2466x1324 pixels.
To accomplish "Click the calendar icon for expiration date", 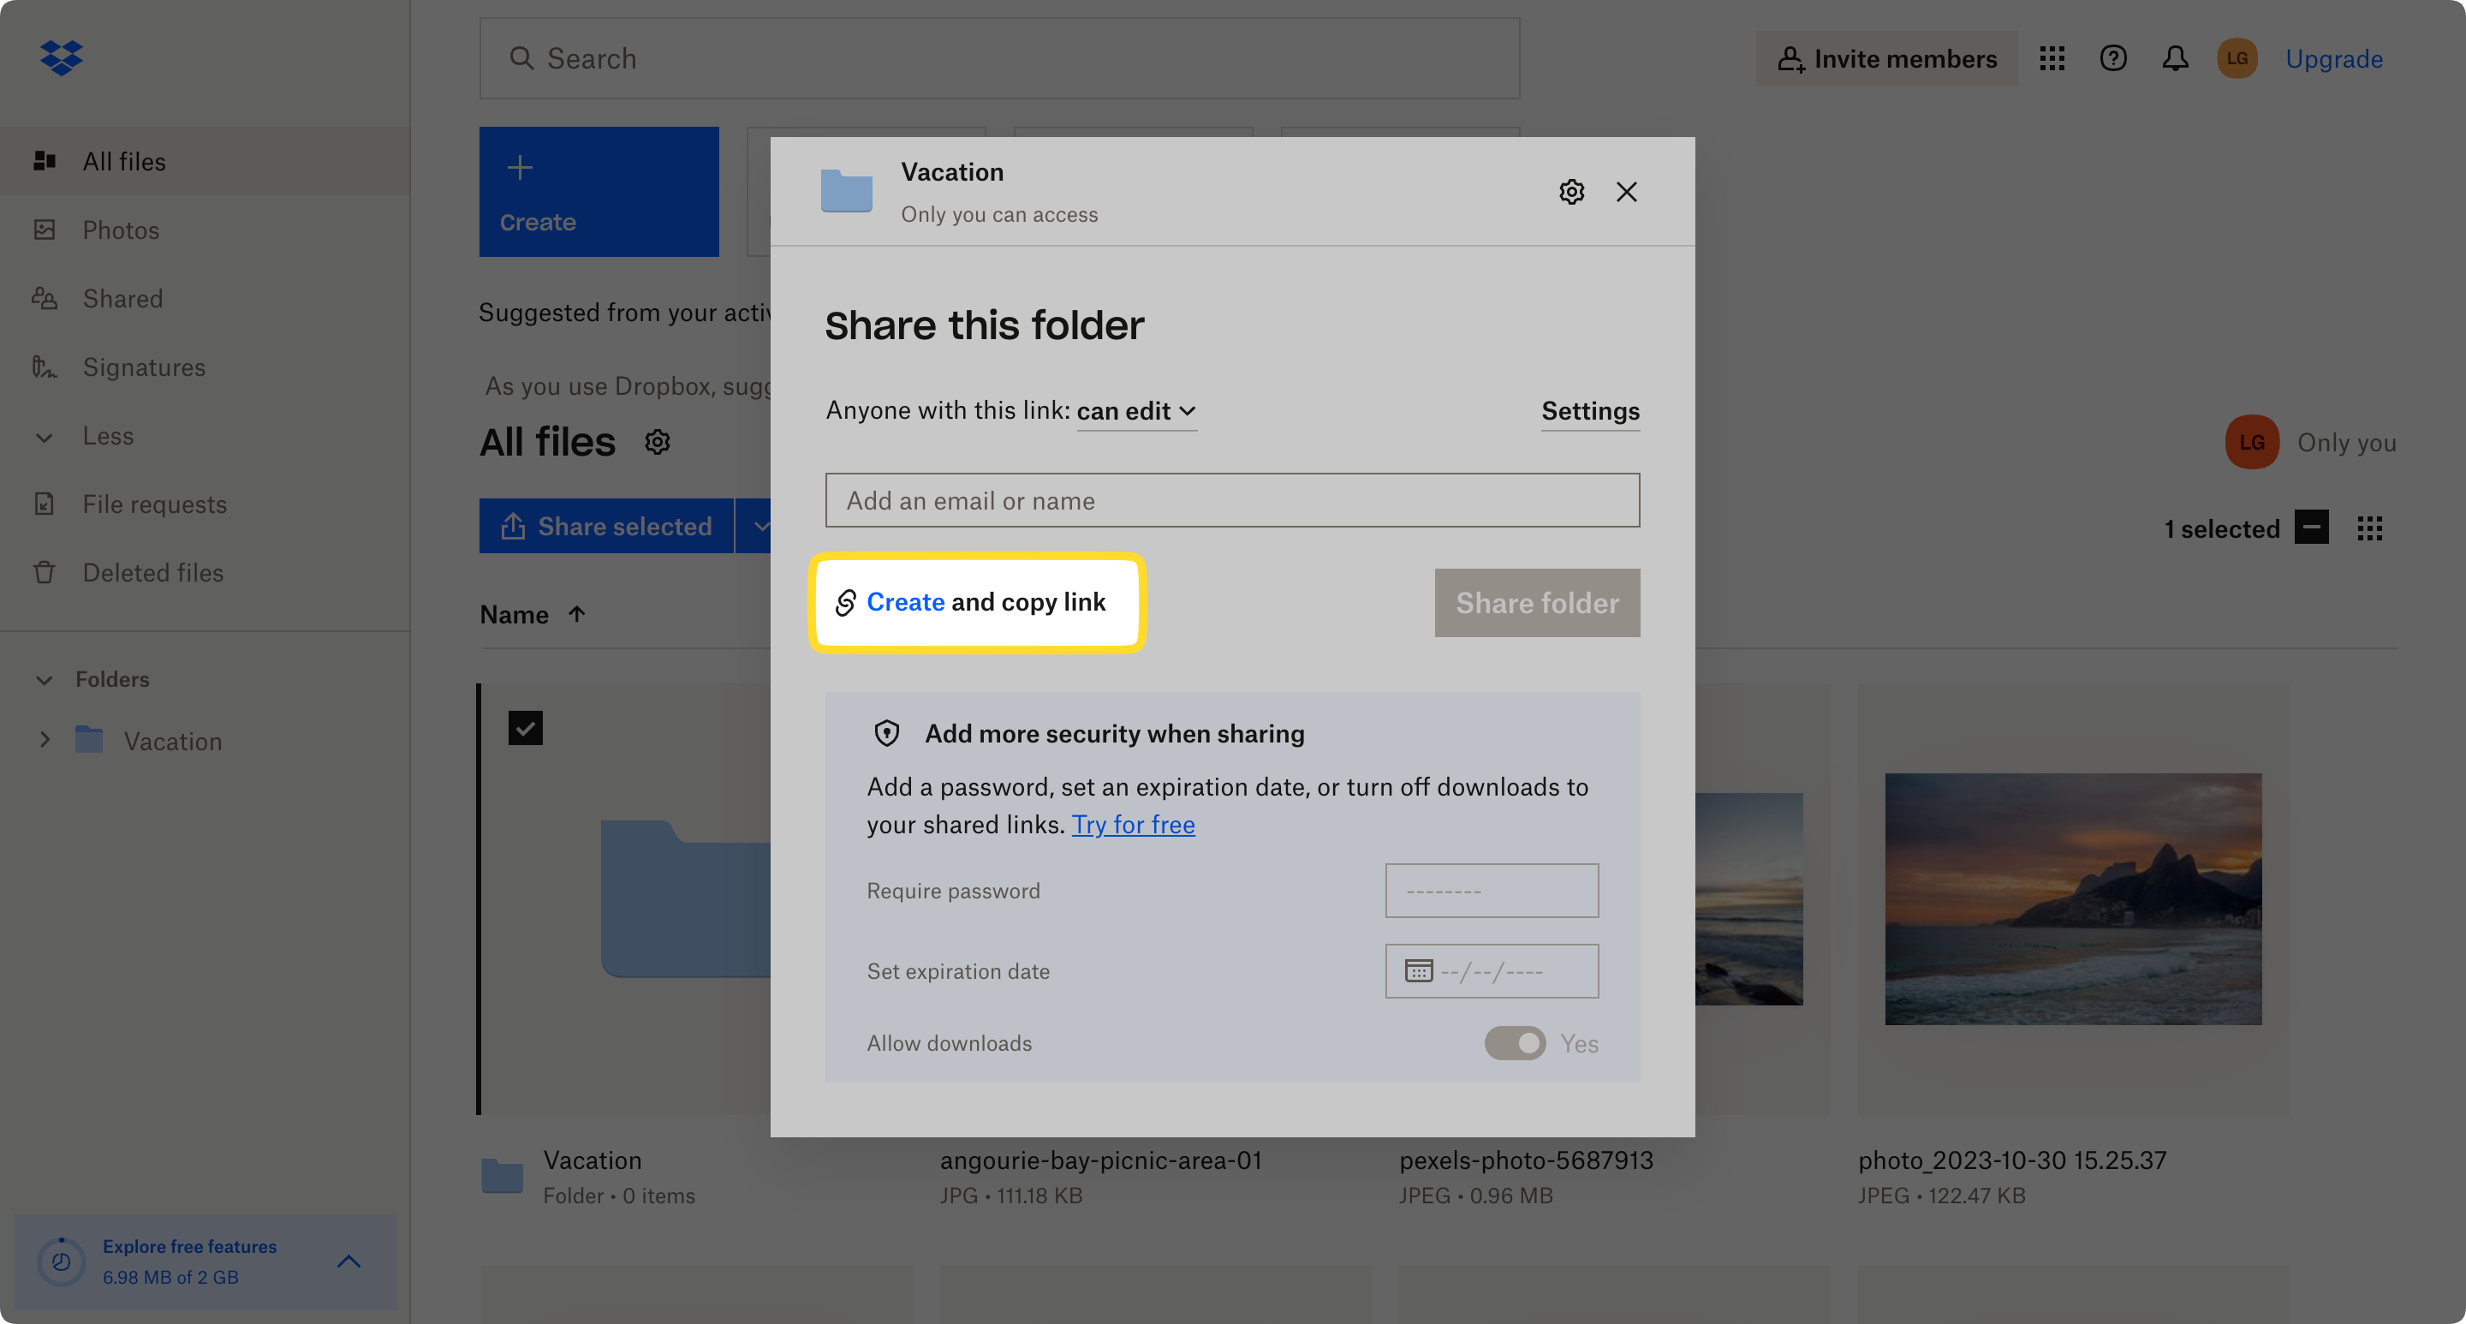I will click(x=1413, y=970).
